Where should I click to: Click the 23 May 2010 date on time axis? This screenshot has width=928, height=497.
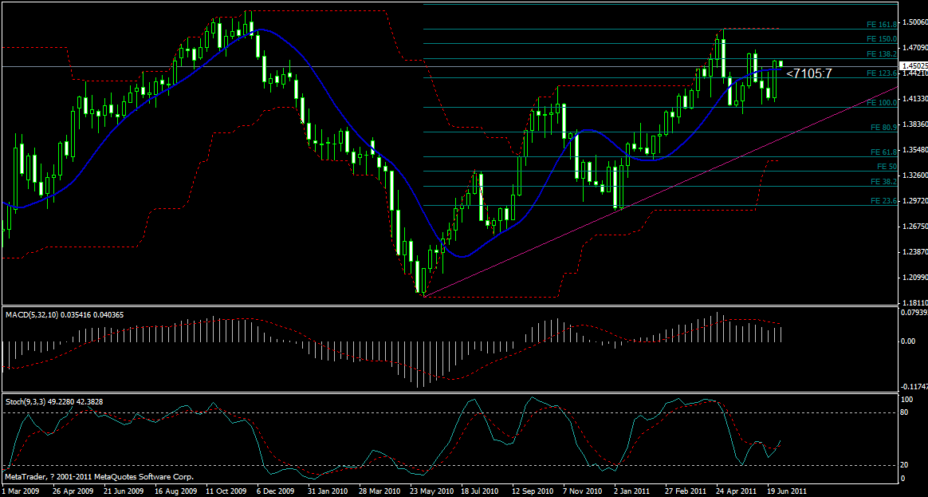(430, 491)
